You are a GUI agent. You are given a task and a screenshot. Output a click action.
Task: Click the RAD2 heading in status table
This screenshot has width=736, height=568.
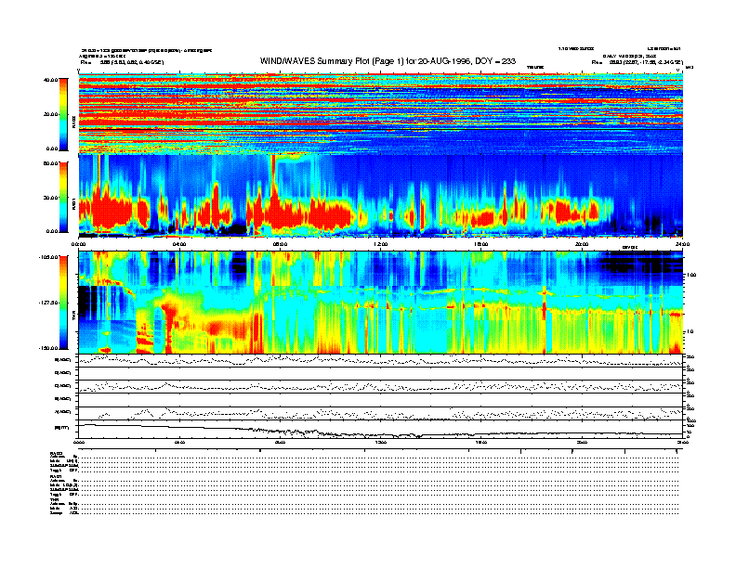tap(56, 453)
